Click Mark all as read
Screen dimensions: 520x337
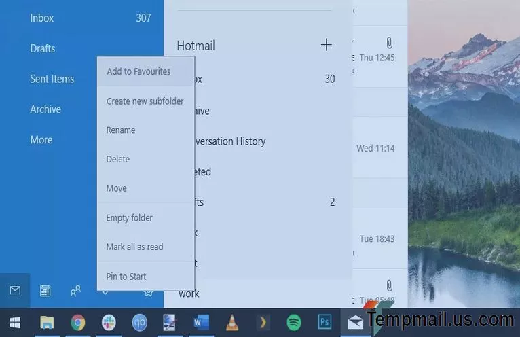point(134,247)
